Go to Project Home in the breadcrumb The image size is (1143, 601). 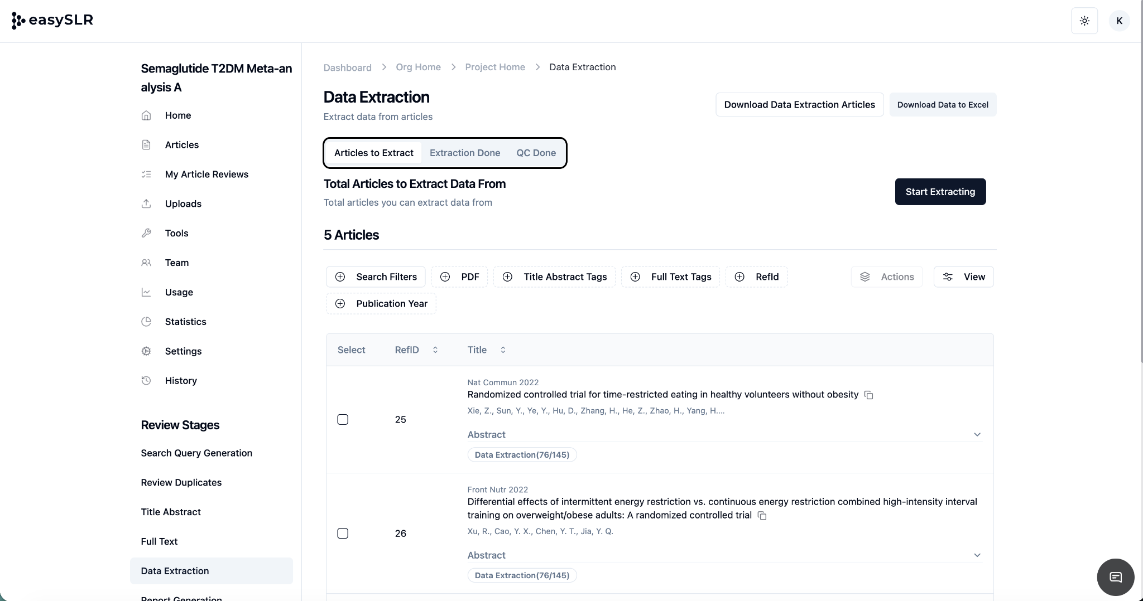coord(494,67)
